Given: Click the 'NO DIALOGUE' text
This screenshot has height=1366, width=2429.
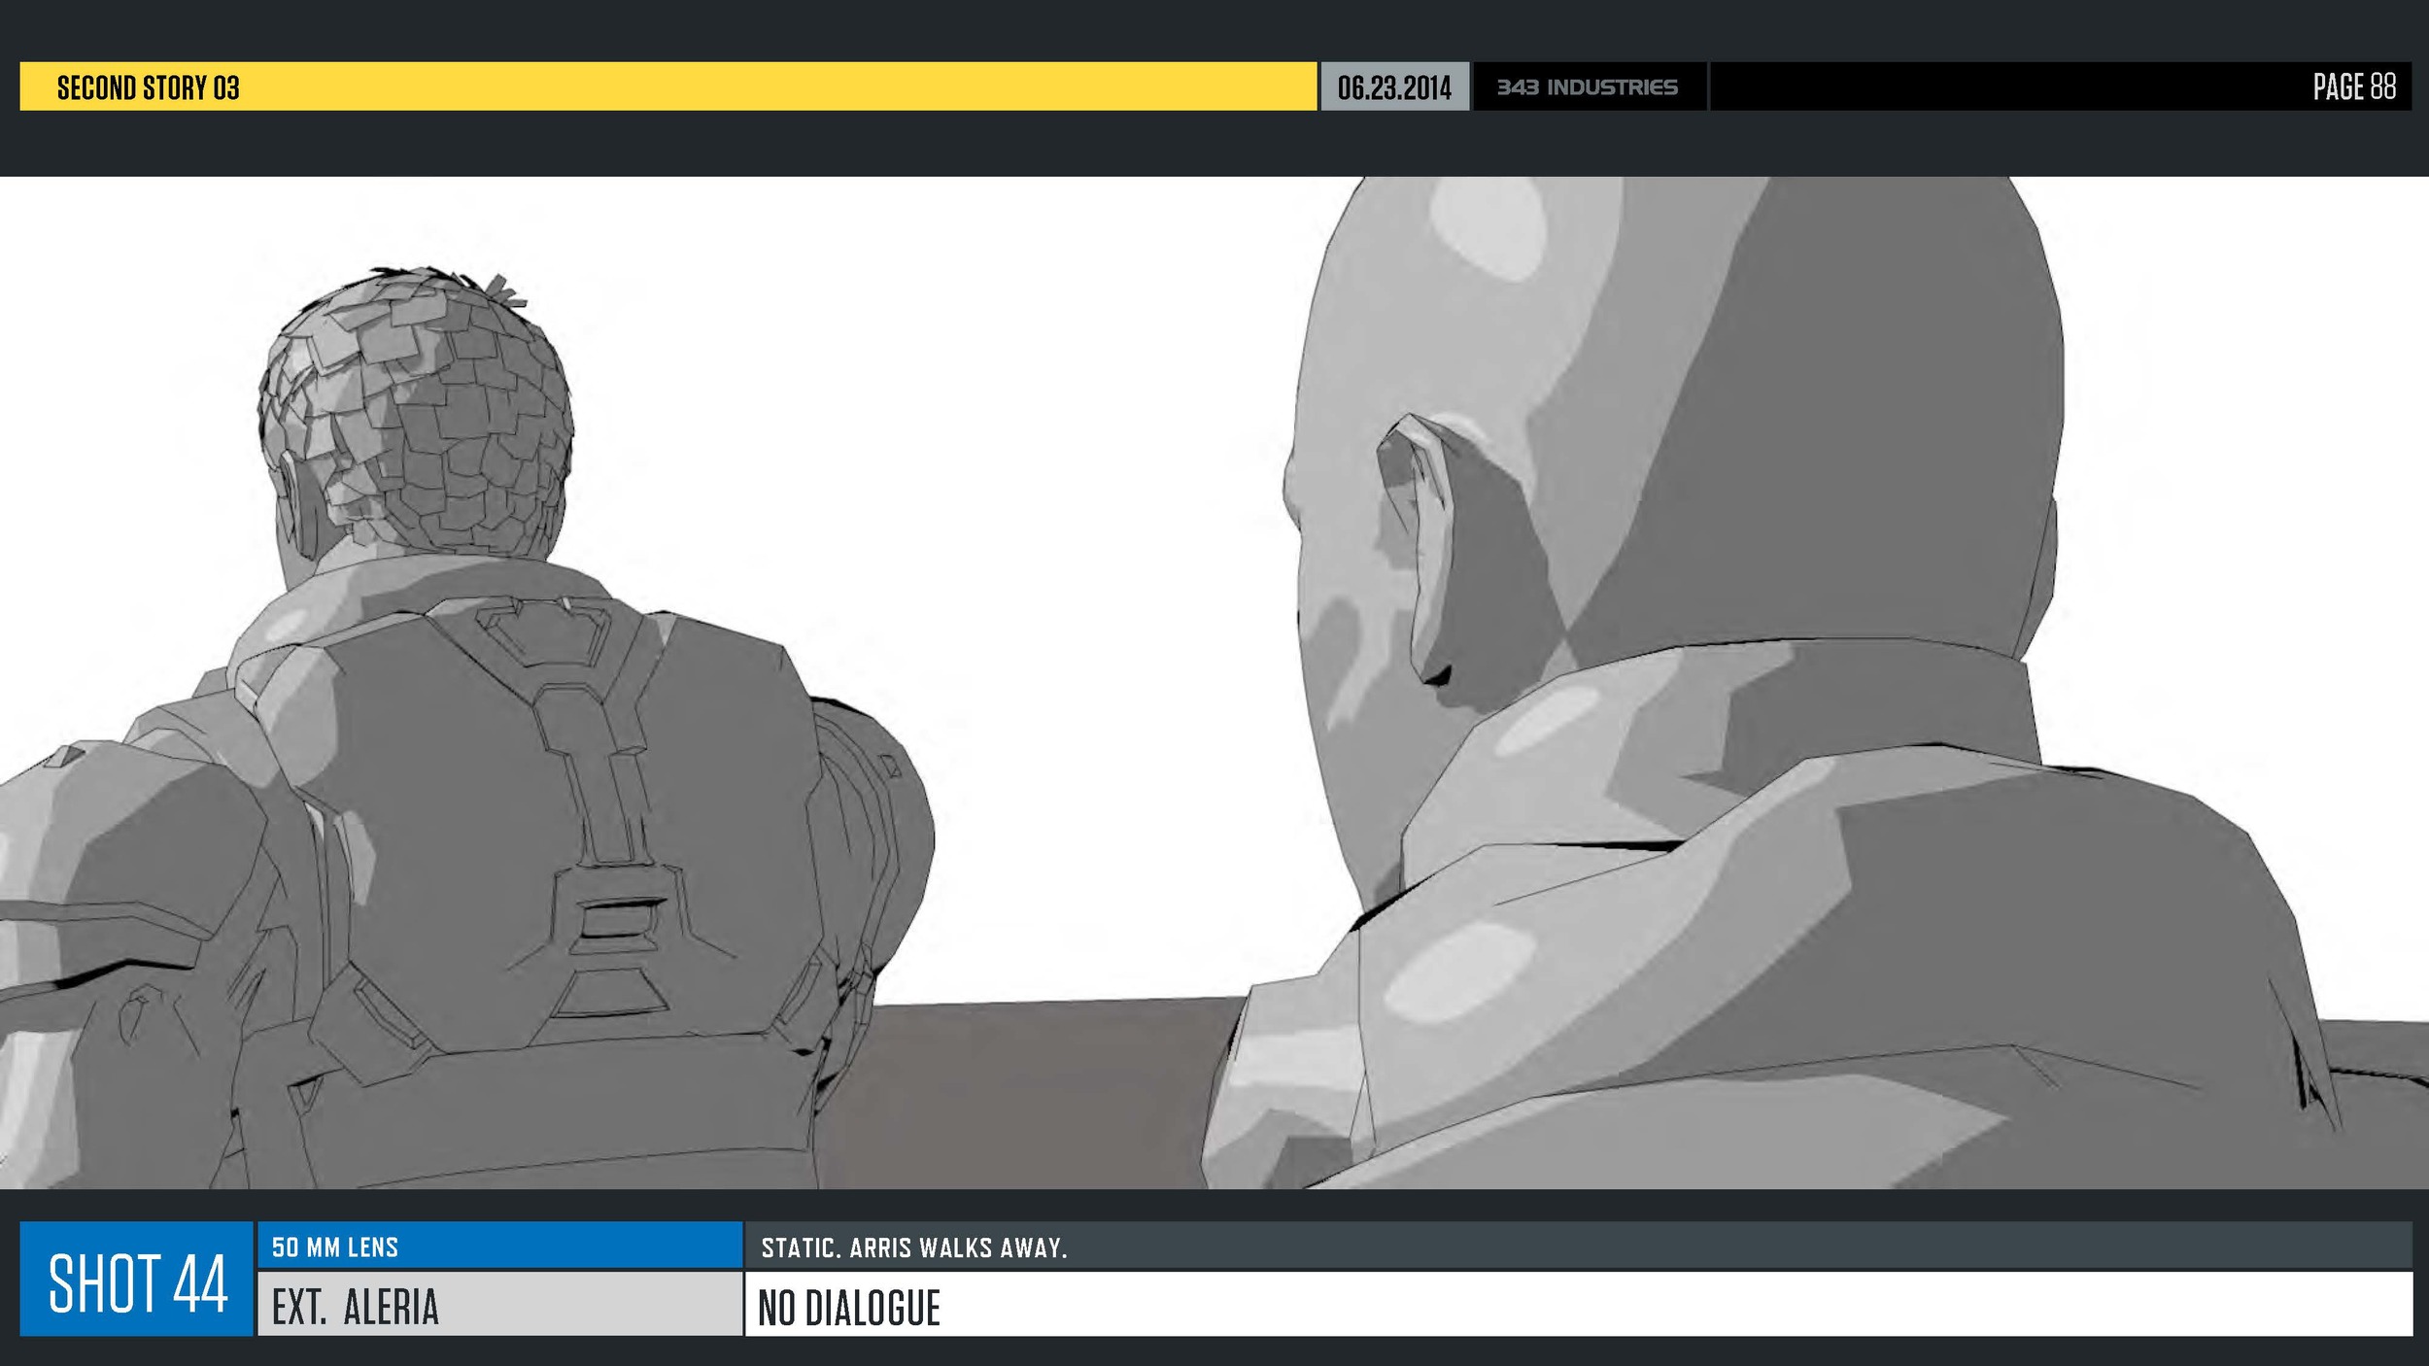Looking at the screenshot, I should coord(849,1308).
